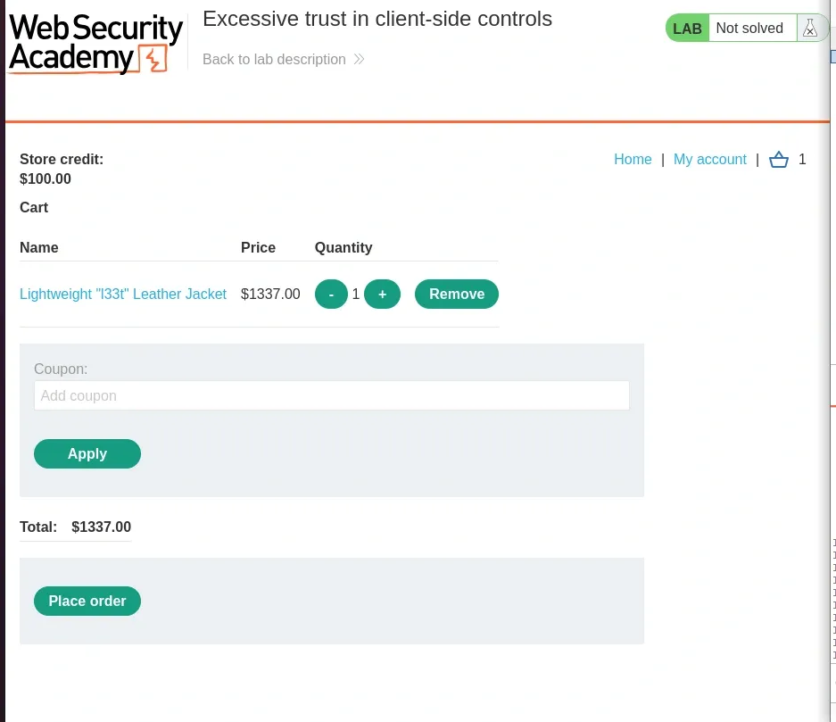Click the Quantity column header
This screenshot has width=836, height=722.
(x=344, y=247)
